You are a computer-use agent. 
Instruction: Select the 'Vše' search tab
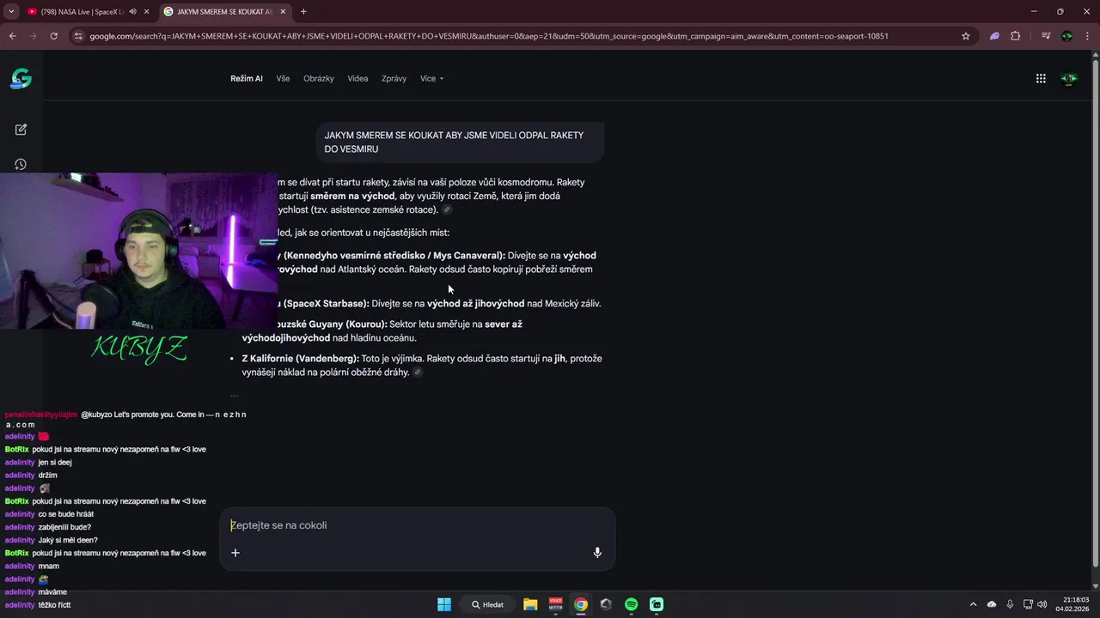(x=283, y=78)
